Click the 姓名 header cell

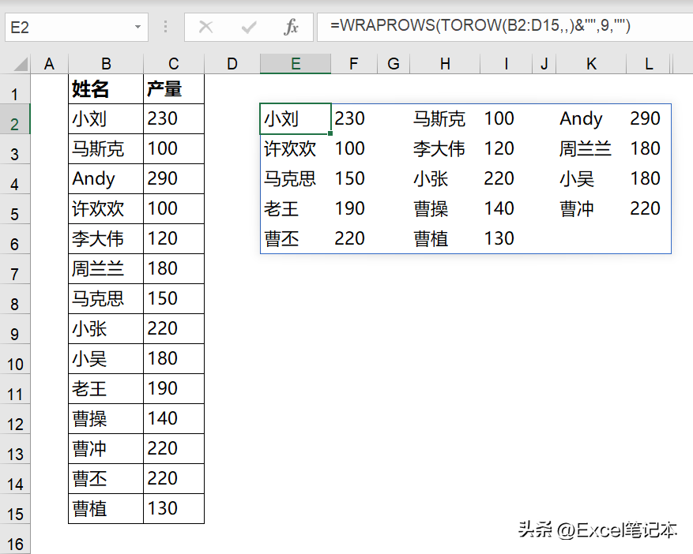click(106, 89)
